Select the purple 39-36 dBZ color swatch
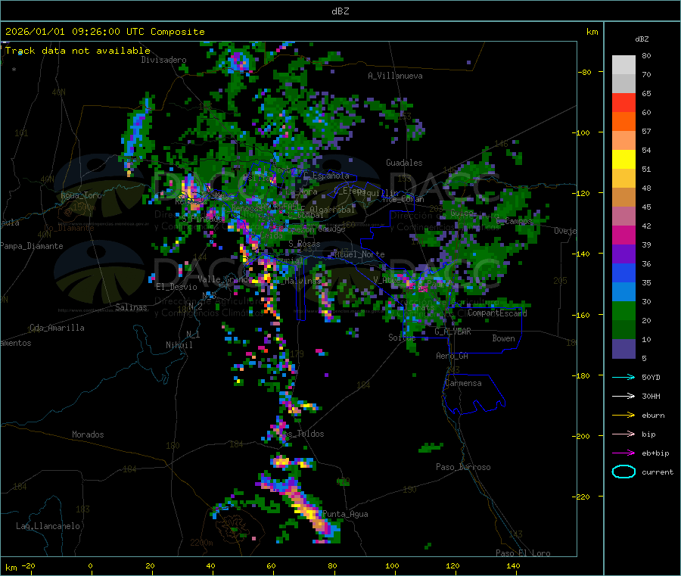The width and height of the screenshot is (681, 576). pyautogui.click(x=623, y=254)
